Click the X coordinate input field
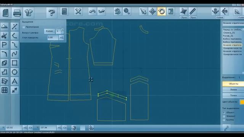Image resolution: width=244 pixels, height=137 pixels. pos(14,128)
